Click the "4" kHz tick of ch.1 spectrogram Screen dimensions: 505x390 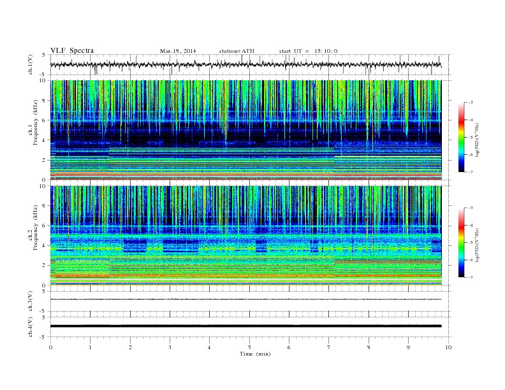pyautogui.click(x=45, y=140)
